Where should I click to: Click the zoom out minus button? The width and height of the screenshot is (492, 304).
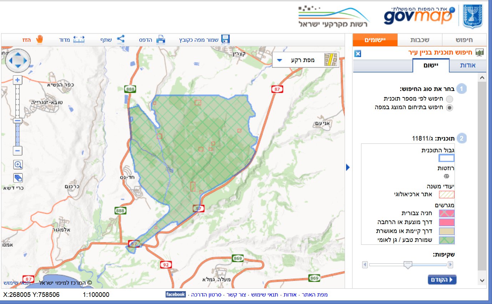tap(17, 151)
